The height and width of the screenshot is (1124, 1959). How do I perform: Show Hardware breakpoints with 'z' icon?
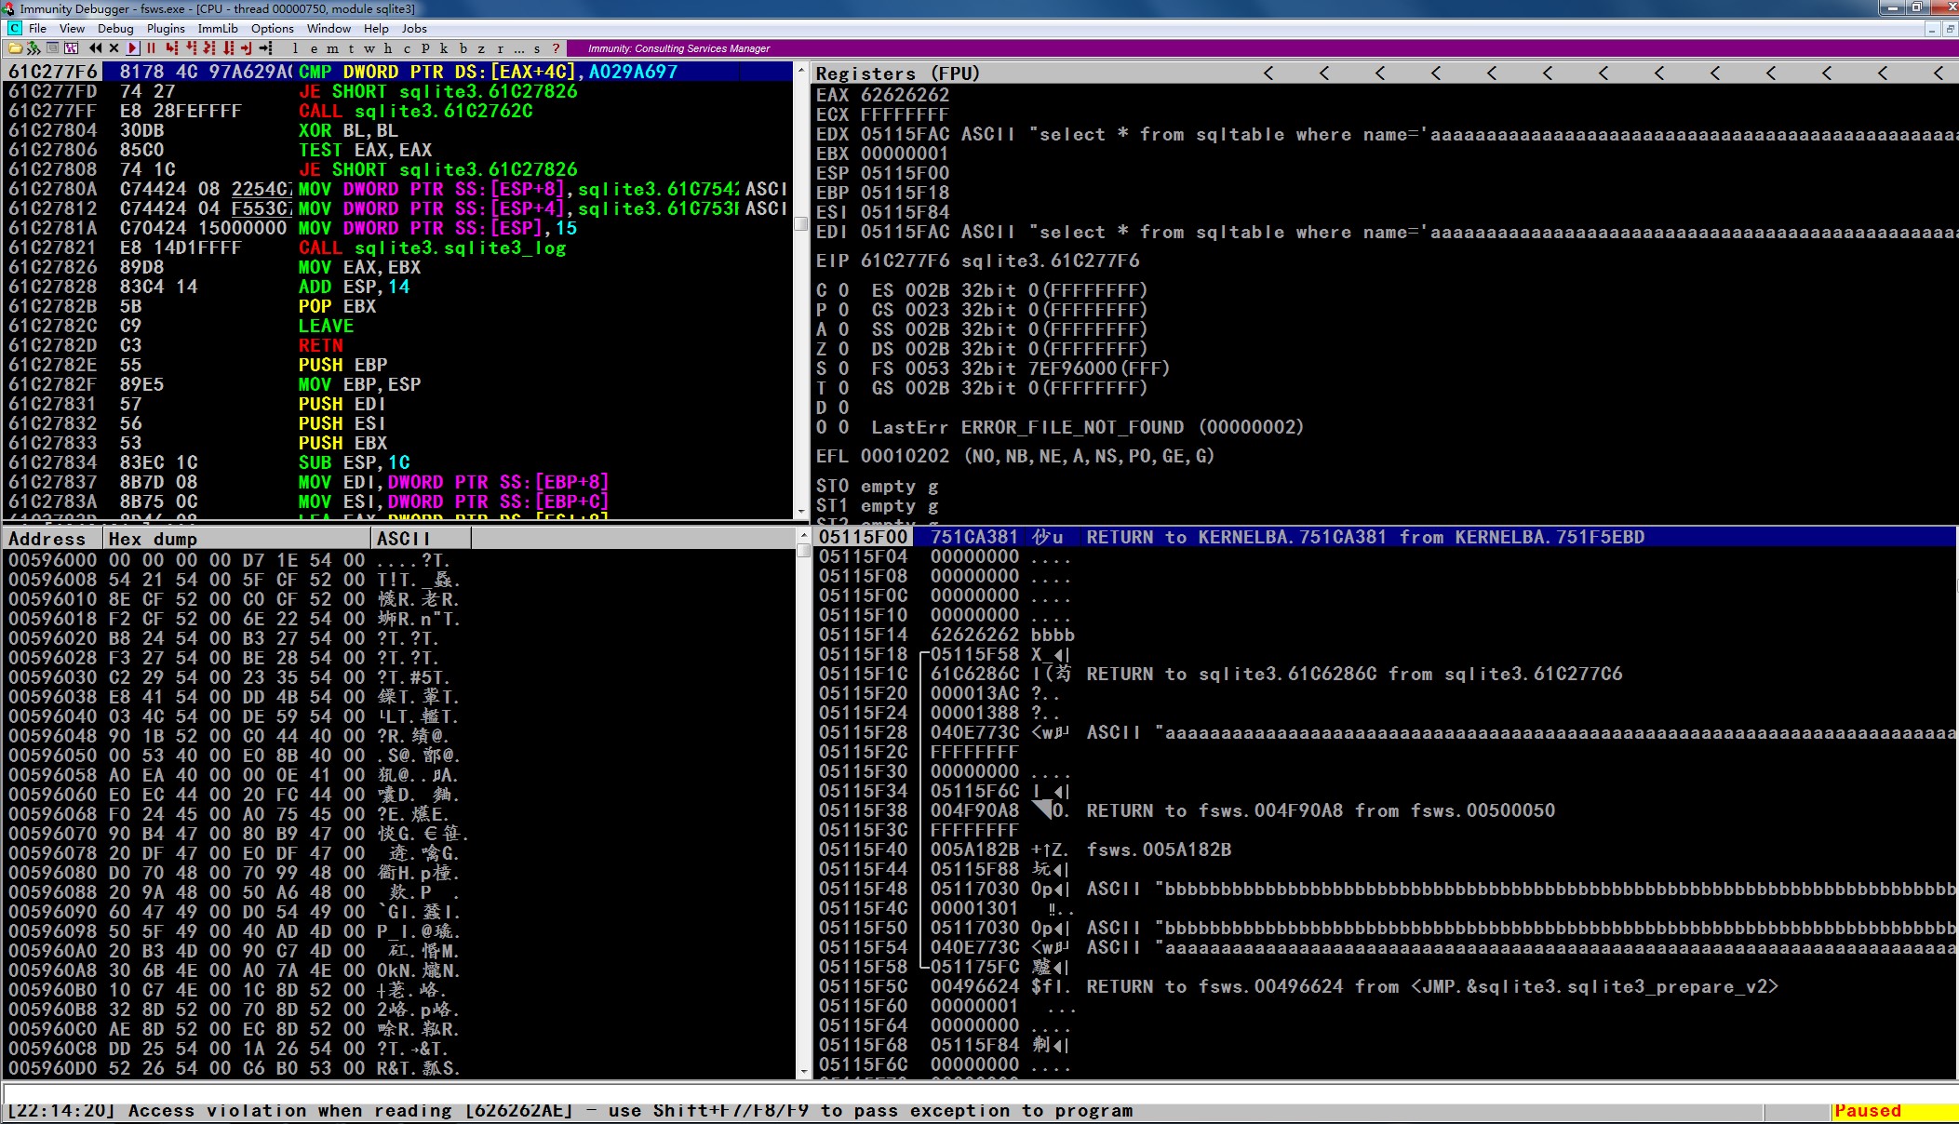point(481,48)
